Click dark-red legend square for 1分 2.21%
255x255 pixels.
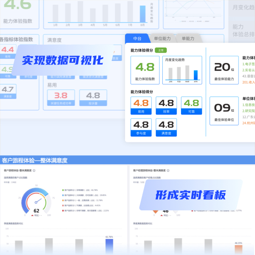[x=63, y=211]
